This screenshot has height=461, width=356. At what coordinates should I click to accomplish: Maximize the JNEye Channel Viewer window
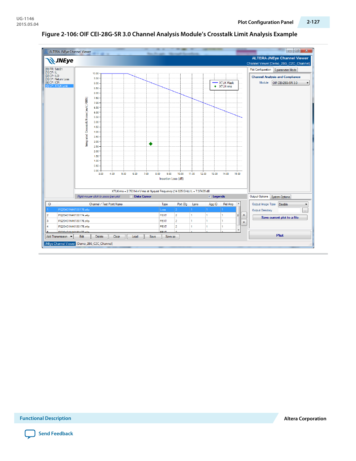[297, 51]
